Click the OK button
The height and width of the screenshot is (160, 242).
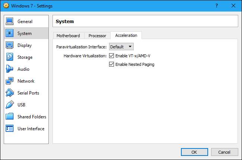point(194,152)
